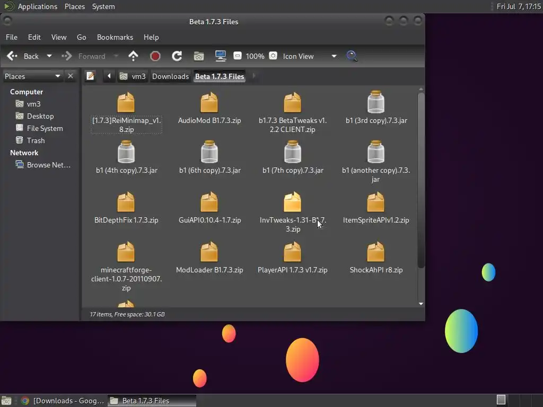Select the b1 (another copy).7.3.jar icon

[x=376, y=152]
